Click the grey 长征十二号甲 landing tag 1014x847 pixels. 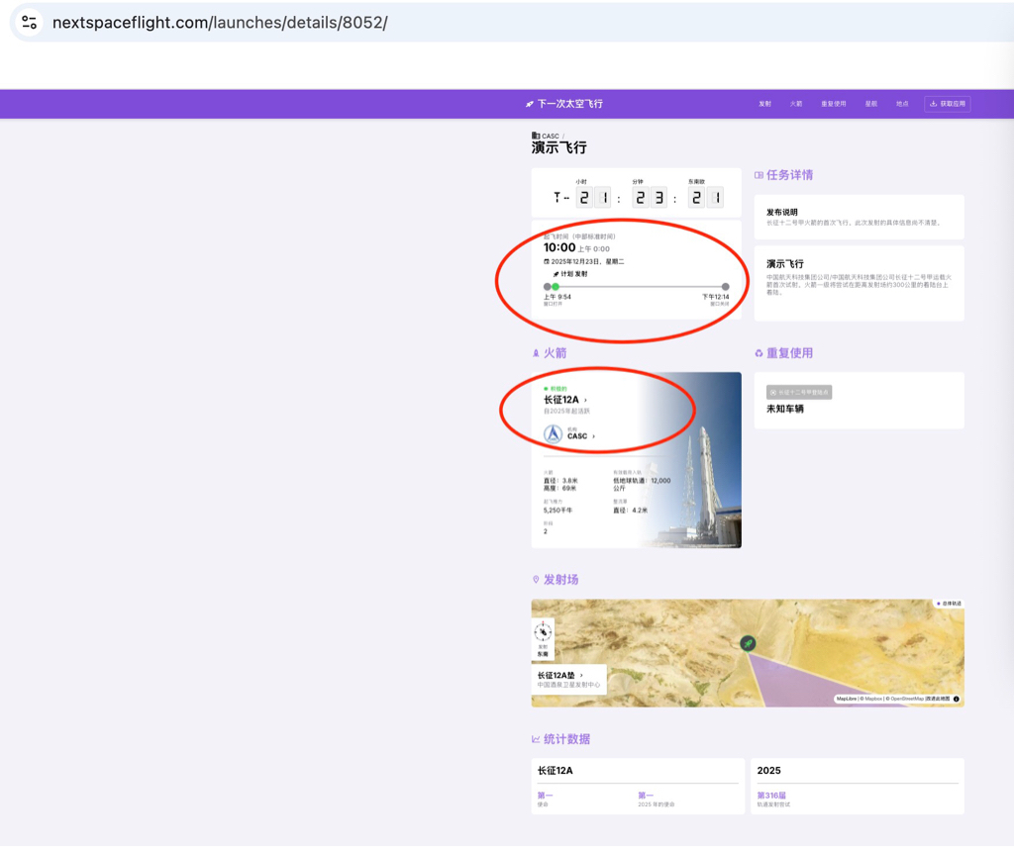(x=799, y=392)
